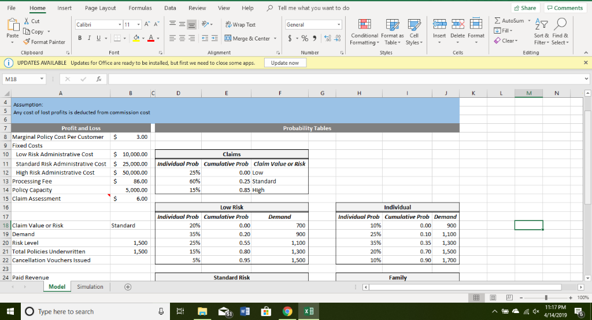Click the Format cells icon
592x320 pixels.
pos(476,24)
